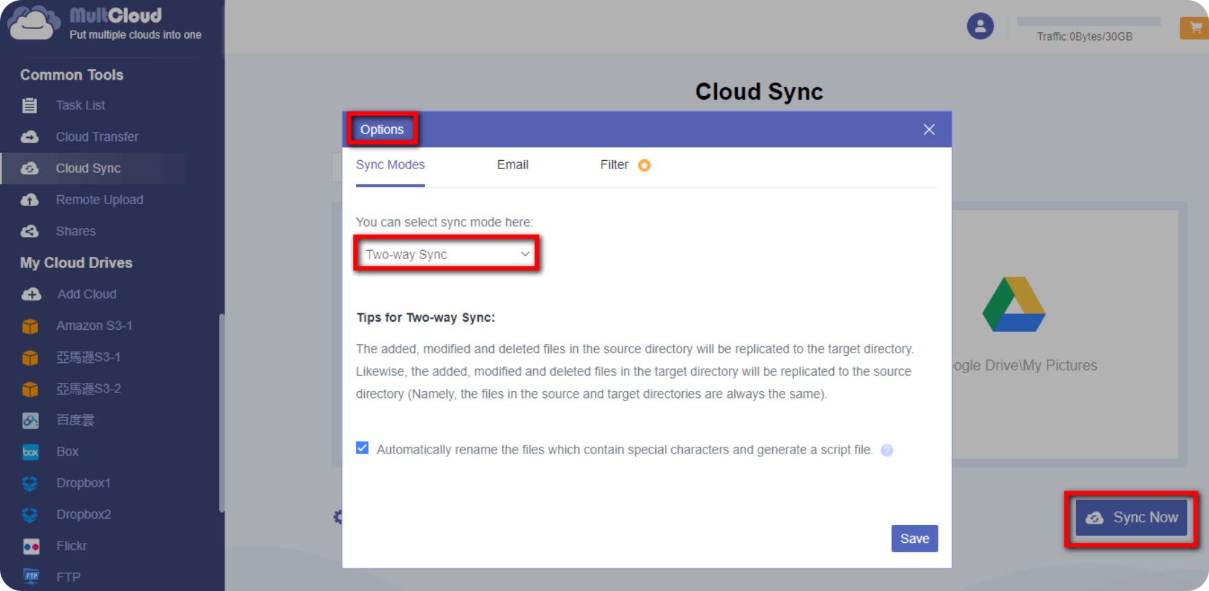Click the Cloud Transfer icon
Image resolution: width=1209 pixels, height=591 pixels.
point(30,137)
